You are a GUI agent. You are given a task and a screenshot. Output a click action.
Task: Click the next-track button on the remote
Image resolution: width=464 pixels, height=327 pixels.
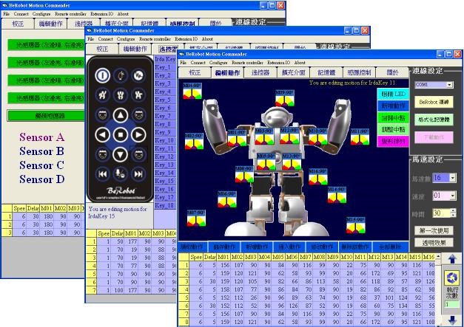coord(138,173)
